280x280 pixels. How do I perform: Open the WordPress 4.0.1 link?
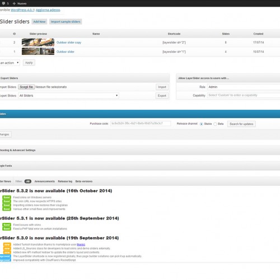[x=22, y=10]
